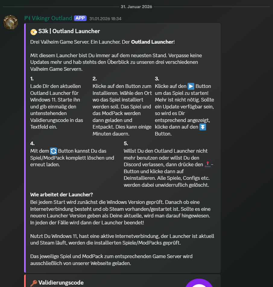This screenshot has width=273, height=287.
Task: Click the 31.01.2026 18:34 message timestamp
Action: [x=105, y=19]
